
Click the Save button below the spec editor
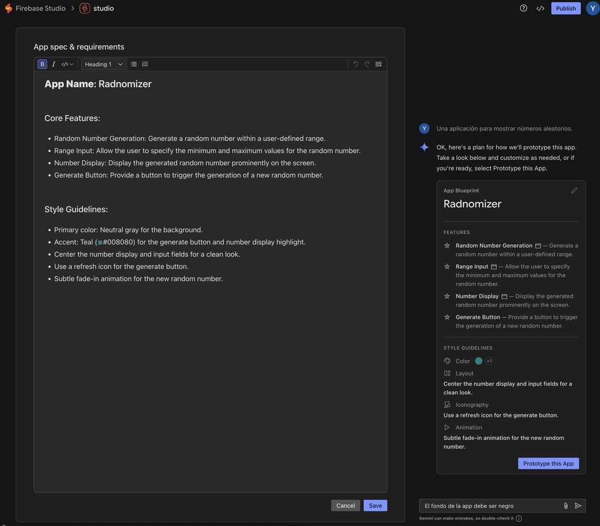click(375, 505)
